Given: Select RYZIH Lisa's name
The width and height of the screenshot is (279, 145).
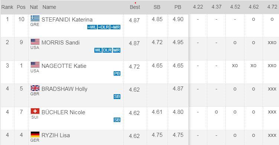Looking at the screenshot, I should (55, 135).
